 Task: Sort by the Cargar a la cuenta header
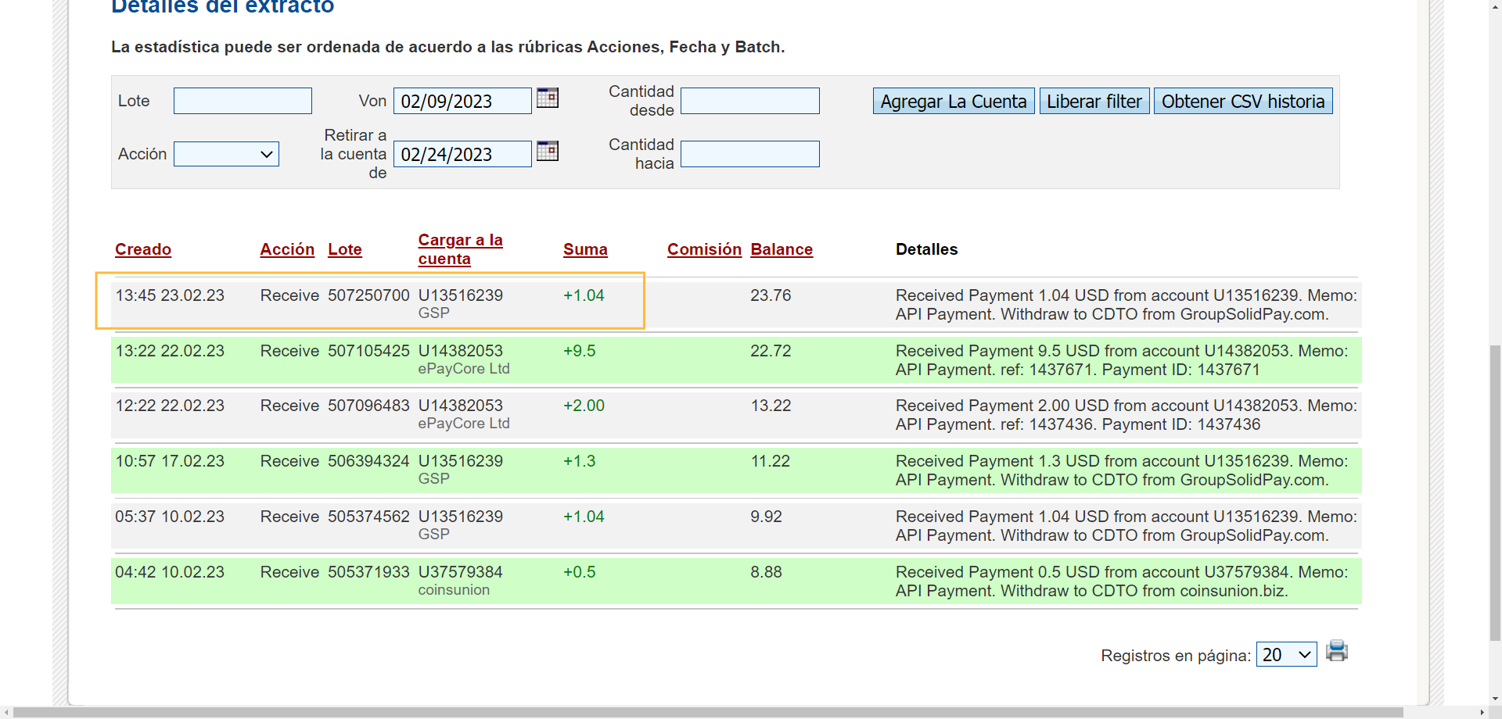click(x=460, y=249)
